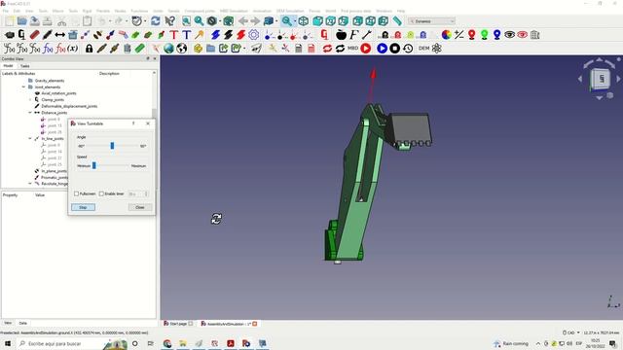Click the gear outline icon
Screen dimensions: 623x350
coord(253,35)
